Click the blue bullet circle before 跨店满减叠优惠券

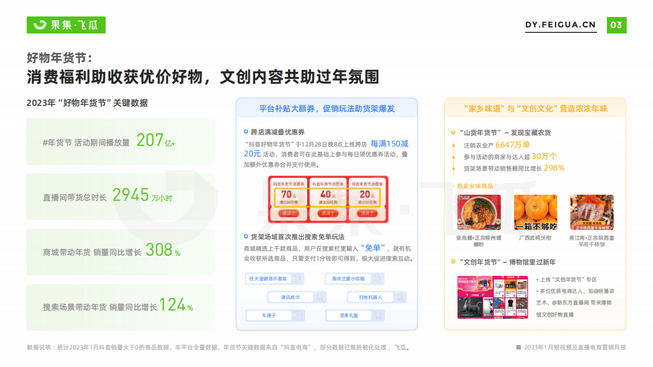pos(246,132)
